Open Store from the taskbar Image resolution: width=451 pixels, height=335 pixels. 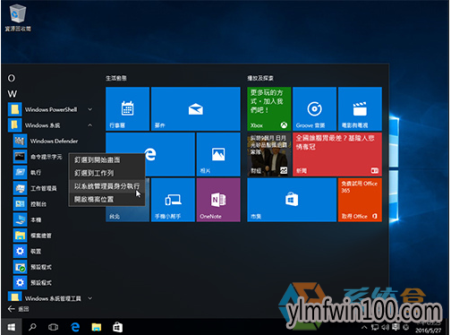(117, 327)
